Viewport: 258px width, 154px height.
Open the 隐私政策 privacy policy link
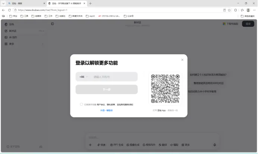[111, 105]
